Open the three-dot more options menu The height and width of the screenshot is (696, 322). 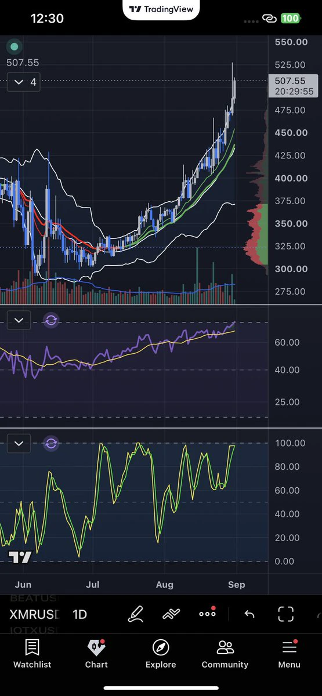coord(207,614)
